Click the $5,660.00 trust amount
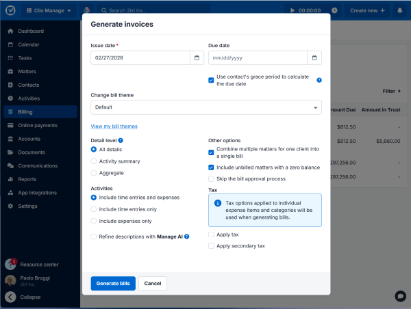 (388, 142)
